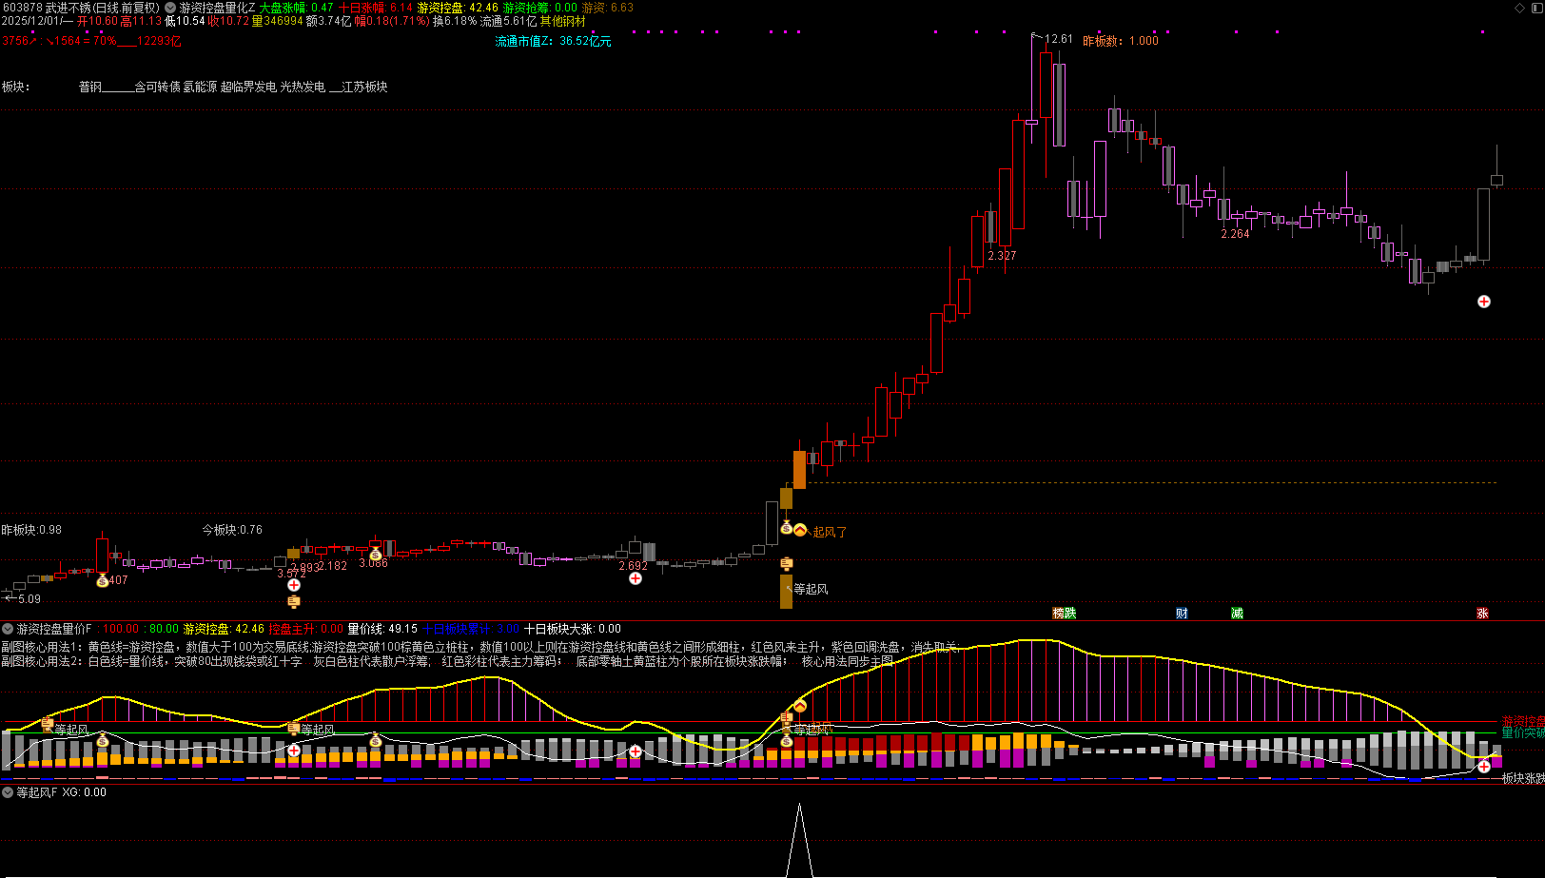Viewport: 1545px width, 878px height.
Task: Click the 量346994 volume value
Action: (x=278, y=21)
